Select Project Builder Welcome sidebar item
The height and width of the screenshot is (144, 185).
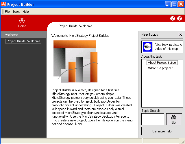click(23, 41)
